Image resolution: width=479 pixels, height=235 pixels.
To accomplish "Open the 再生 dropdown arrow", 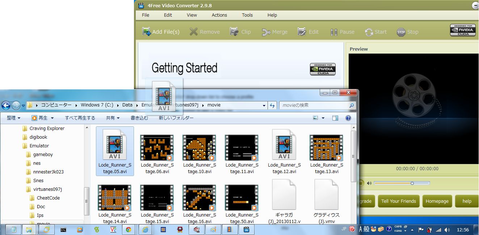I will pyautogui.click(x=52, y=118).
